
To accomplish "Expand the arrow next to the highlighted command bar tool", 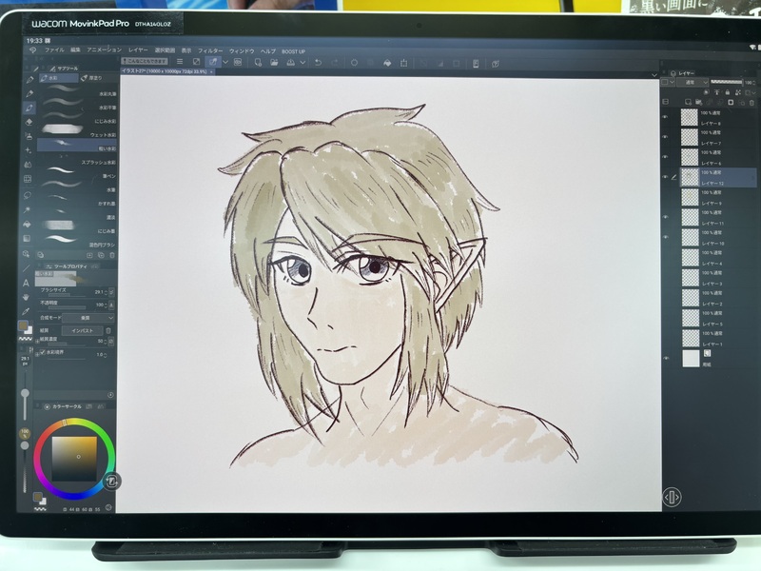I will tap(225, 62).
